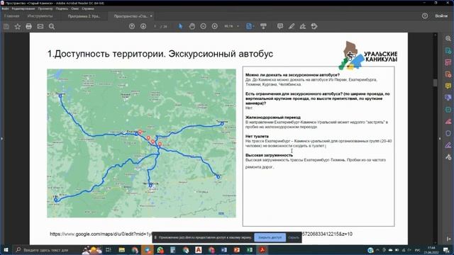This screenshot has width=454, height=255.
Task: Send file by email with envelope icon
Action: [40, 27]
